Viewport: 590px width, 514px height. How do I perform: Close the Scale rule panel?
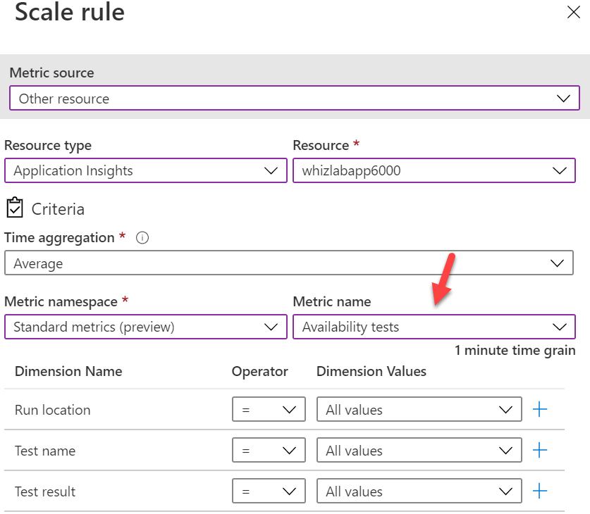[x=574, y=12]
